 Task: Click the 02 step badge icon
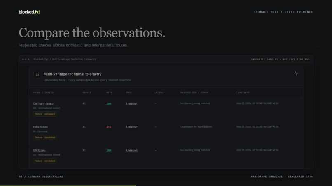37,75
